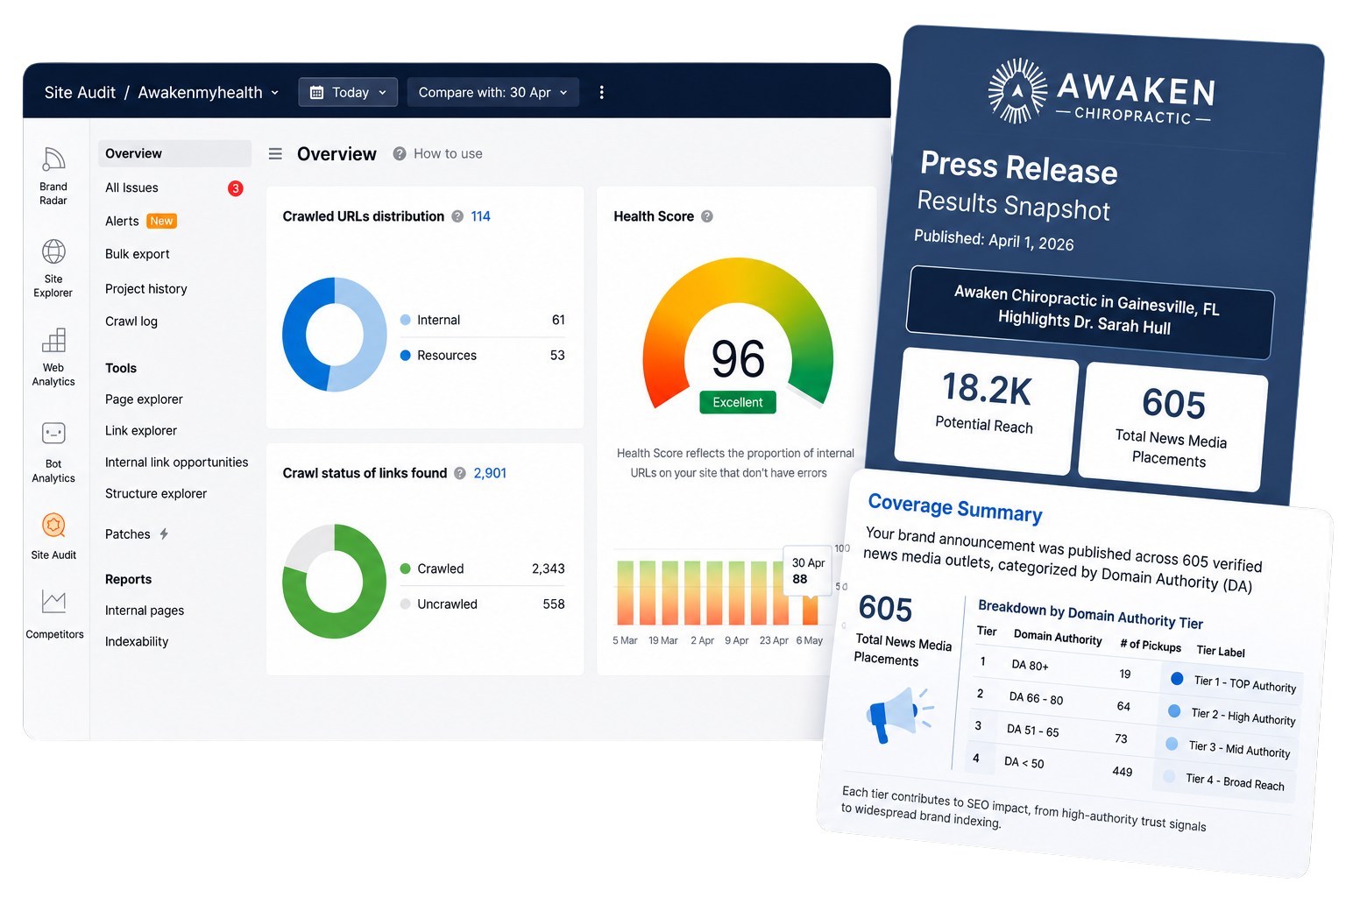This screenshot has width=1346, height=897.
Task: Click the Awaken Chiropractic sunburst logo
Action: point(1017,90)
